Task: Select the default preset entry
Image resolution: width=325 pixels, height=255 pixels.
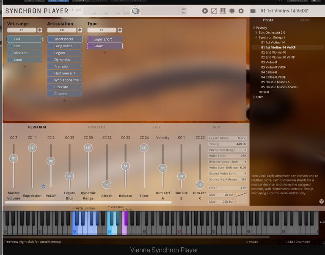Action: tap(264, 92)
